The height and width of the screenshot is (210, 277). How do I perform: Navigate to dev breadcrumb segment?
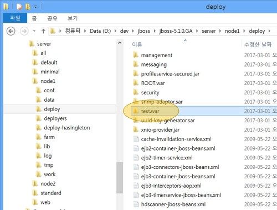tap(124, 31)
